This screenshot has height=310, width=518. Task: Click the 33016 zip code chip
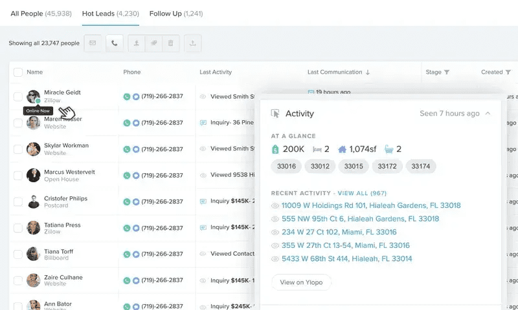pyautogui.click(x=286, y=167)
